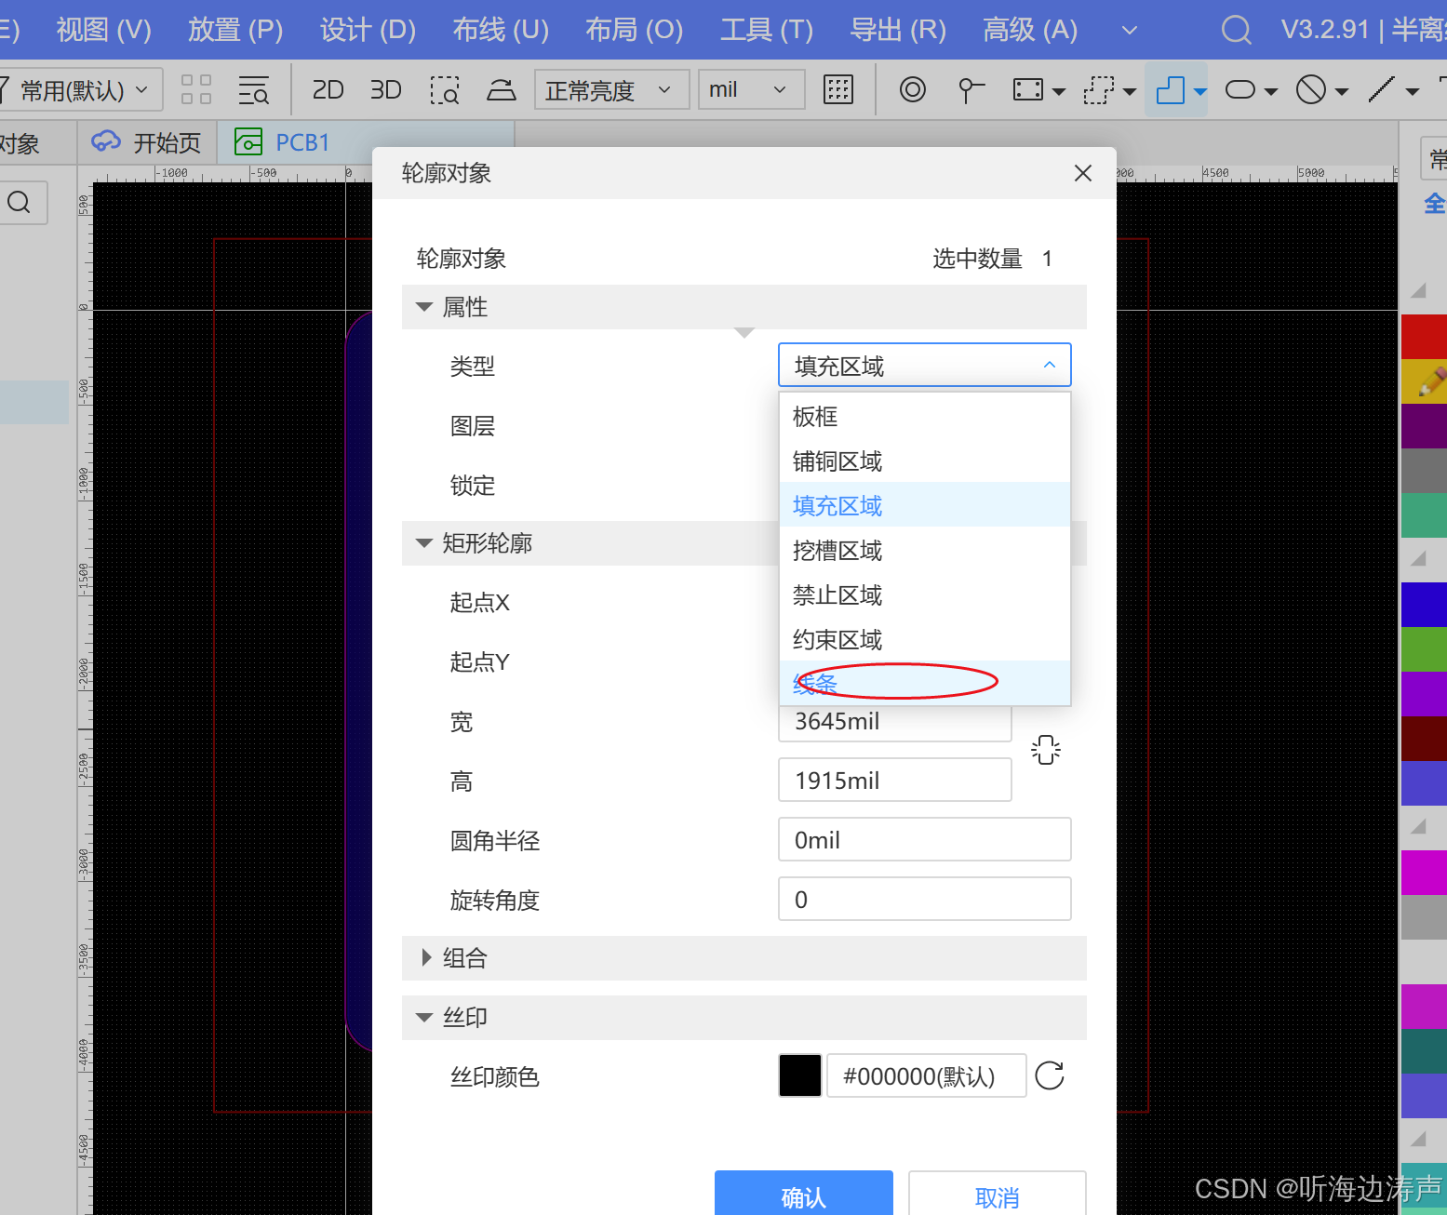Select the active board outline shape tool
This screenshot has width=1447, height=1215.
coord(1170,89)
